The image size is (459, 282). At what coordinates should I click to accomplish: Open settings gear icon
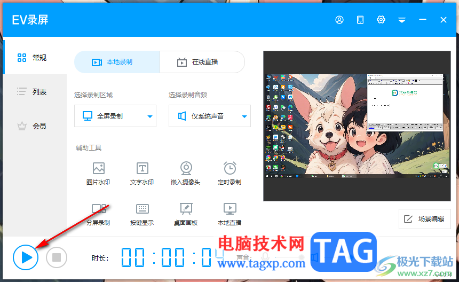(x=381, y=20)
